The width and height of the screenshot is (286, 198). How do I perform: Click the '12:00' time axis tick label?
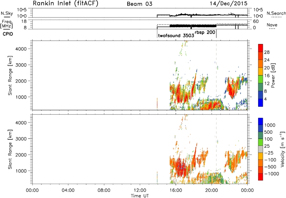tap(140, 190)
